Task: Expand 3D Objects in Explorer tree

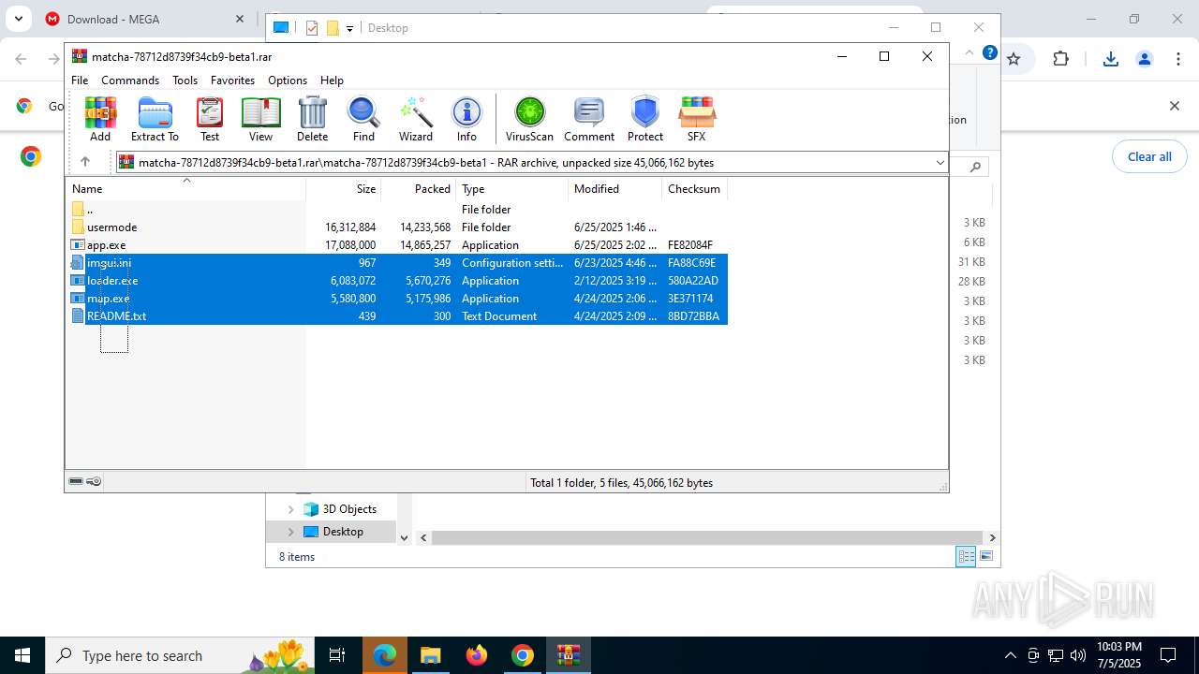Action: 290,509
